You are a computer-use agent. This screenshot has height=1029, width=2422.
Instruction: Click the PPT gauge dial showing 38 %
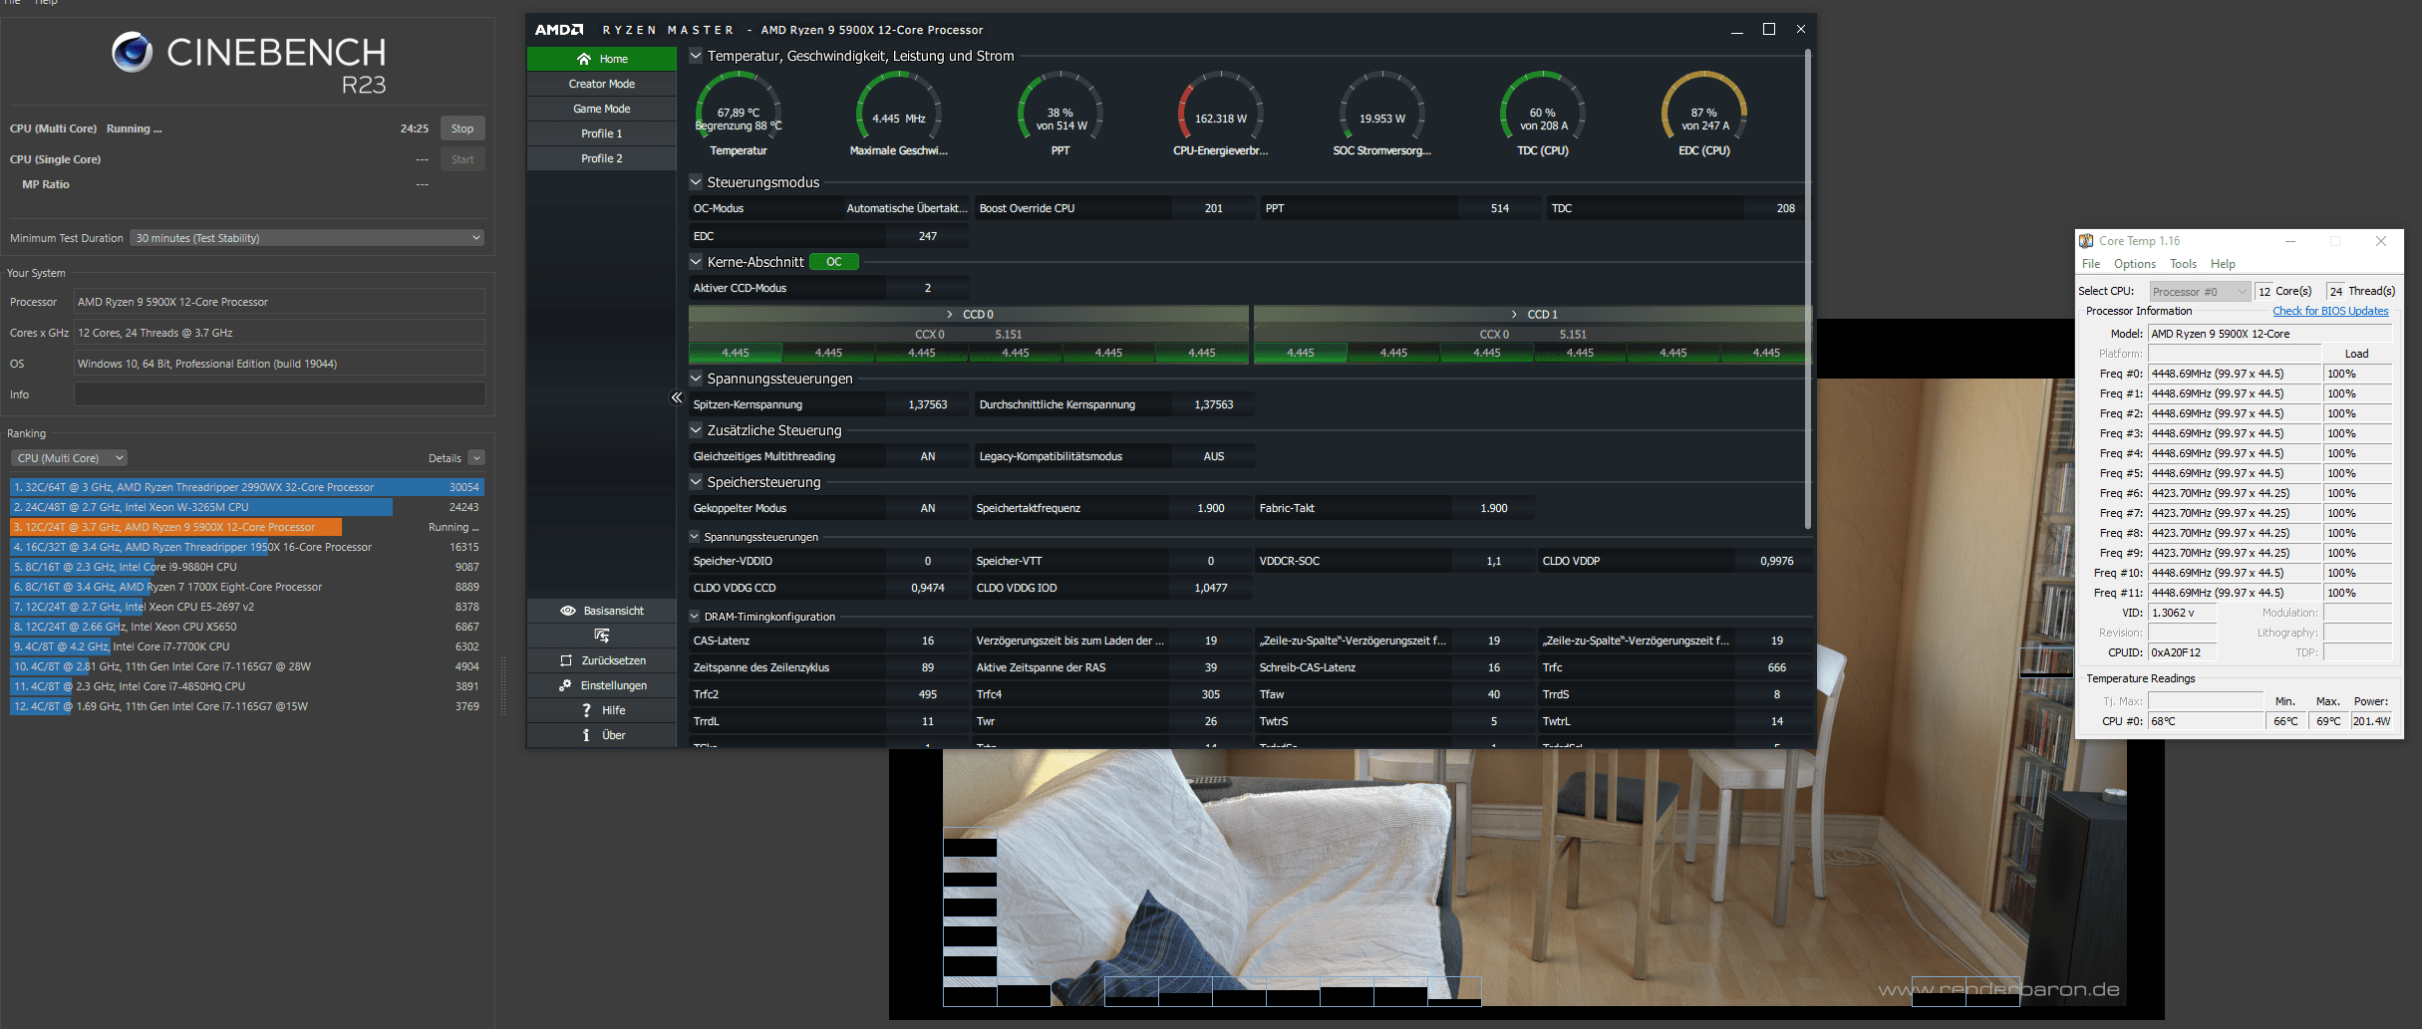(1060, 107)
